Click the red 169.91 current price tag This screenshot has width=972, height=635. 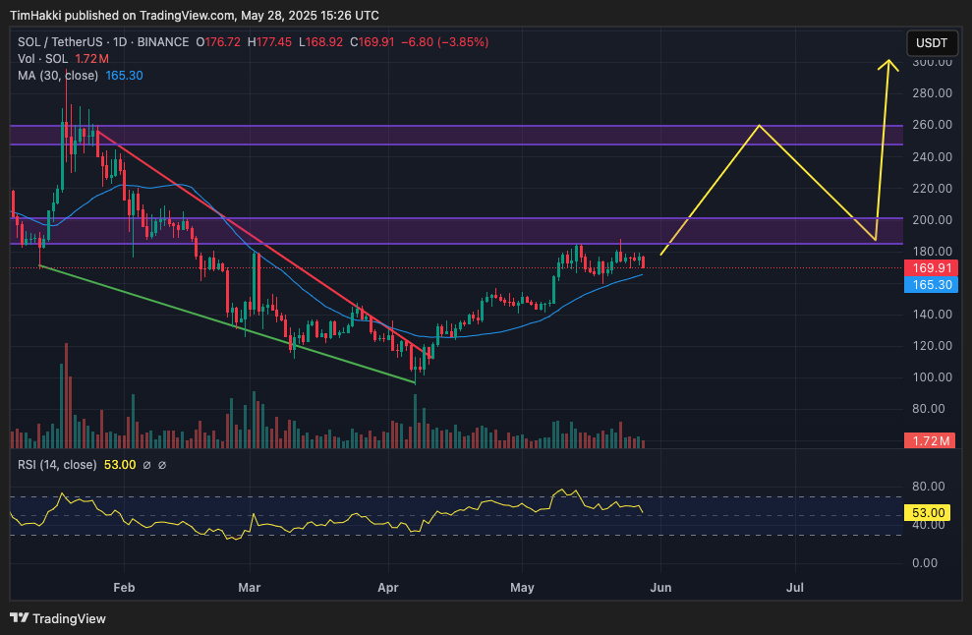coord(931,268)
